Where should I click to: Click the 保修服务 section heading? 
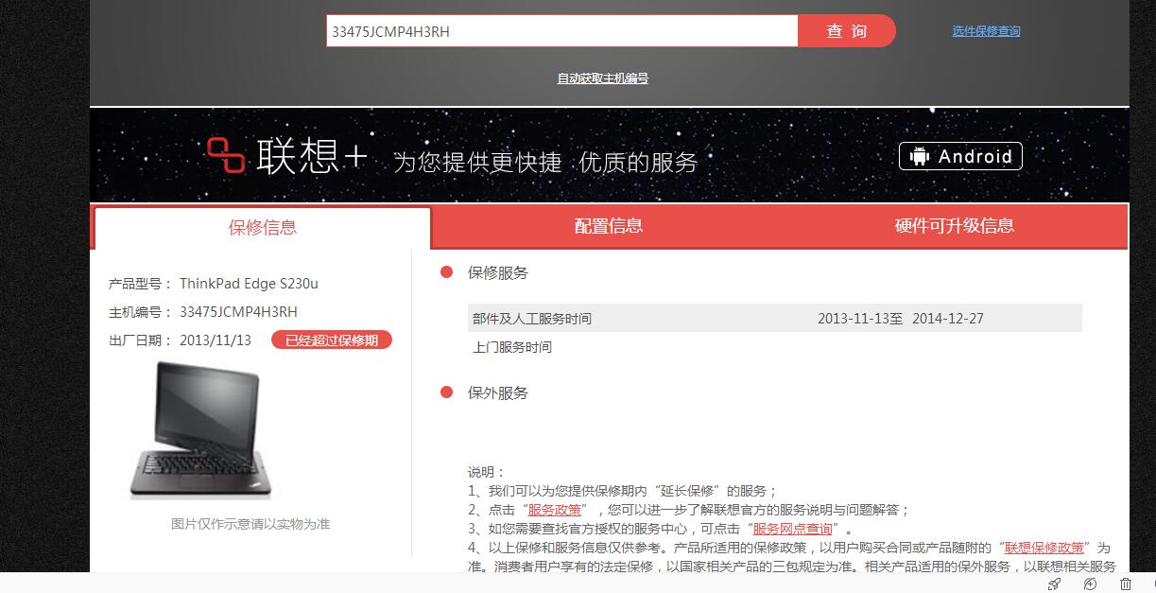pyautogui.click(x=498, y=273)
